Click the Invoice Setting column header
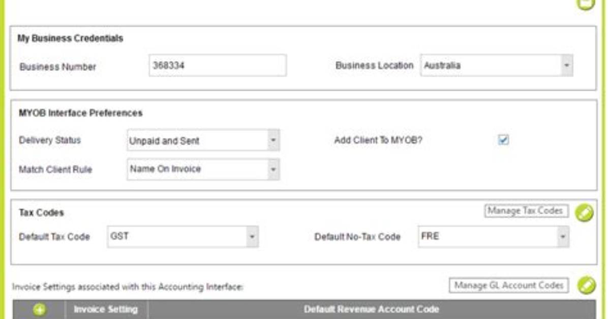Image resolution: width=608 pixels, height=319 pixels. coord(106,309)
